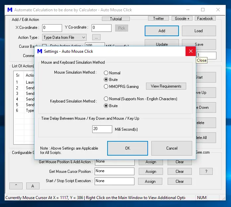This screenshot has width=231, height=207.
Task: Open the Twitter link button
Action: tap(159, 19)
